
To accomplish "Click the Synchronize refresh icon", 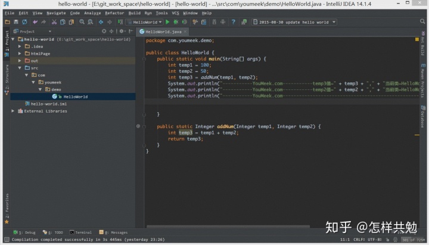I will (24, 22).
